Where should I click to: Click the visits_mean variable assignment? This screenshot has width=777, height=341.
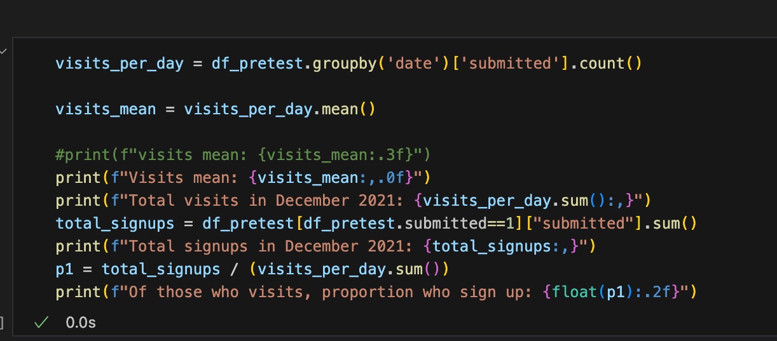[x=106, y=109]
